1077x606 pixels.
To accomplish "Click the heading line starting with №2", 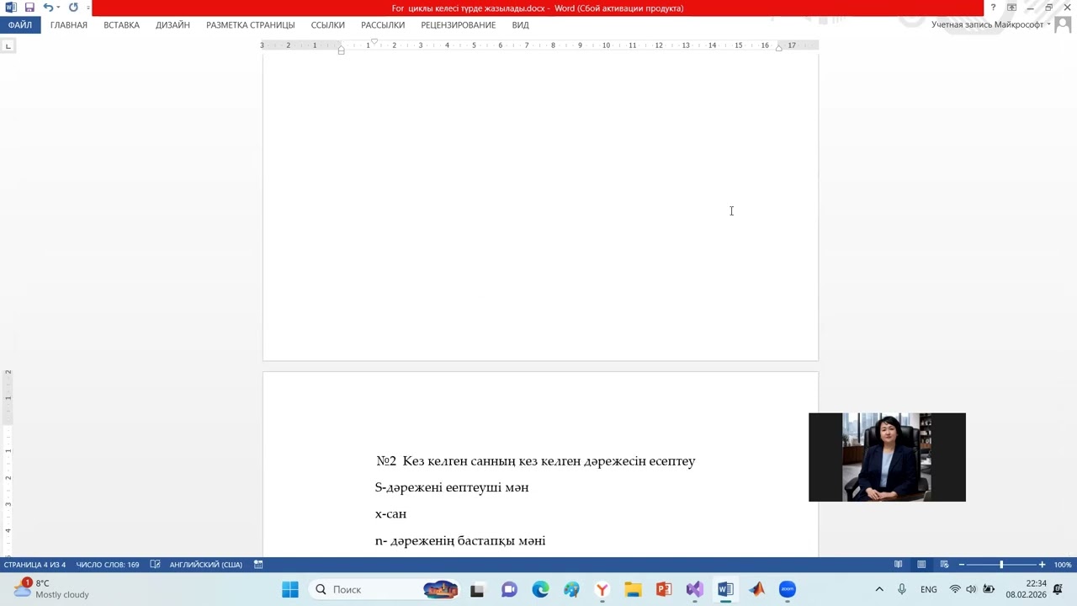I will point(536,461).
